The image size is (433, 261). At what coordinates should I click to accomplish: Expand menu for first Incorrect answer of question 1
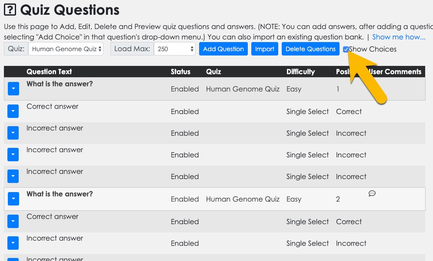point(13,133)
